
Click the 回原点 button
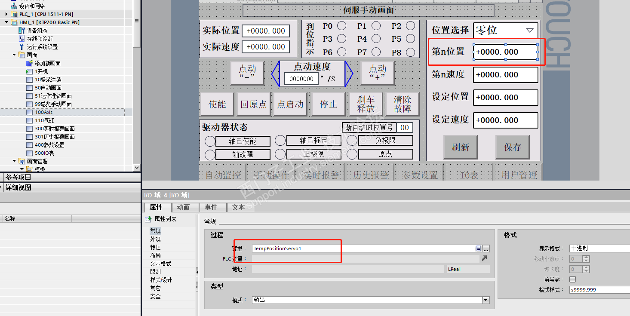click(x=253, y=104)
